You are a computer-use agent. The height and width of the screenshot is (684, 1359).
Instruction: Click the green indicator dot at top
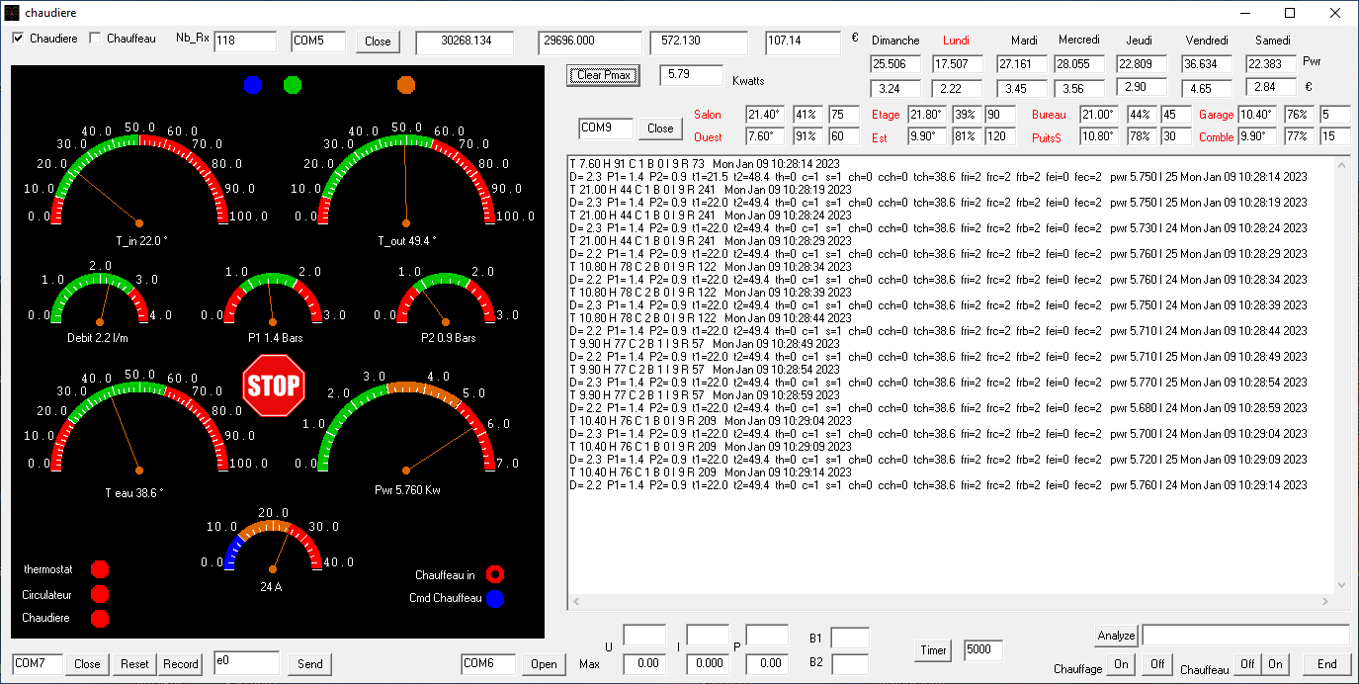coord(292,86)
